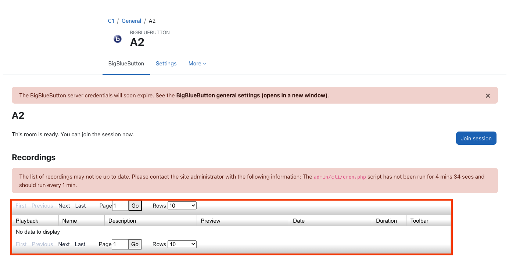Click First in the top pagination bar

point(21,206)
